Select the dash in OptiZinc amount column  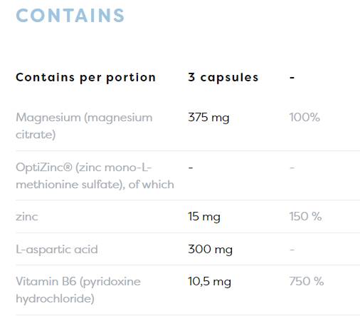click(x=191, y=168)
